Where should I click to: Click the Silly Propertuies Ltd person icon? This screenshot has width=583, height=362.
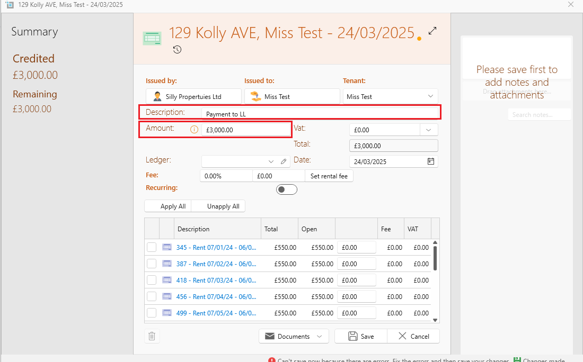point(157,96)
